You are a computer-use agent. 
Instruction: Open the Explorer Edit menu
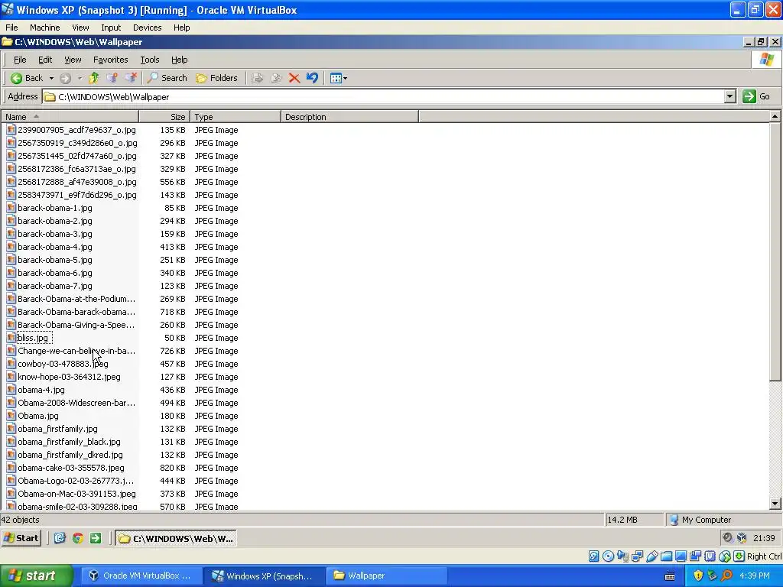point(45,60)
